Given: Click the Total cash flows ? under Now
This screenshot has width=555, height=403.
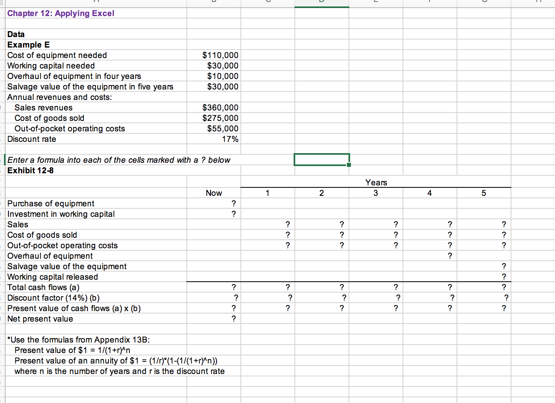Looking at the screenshot, I should (233, 287).
